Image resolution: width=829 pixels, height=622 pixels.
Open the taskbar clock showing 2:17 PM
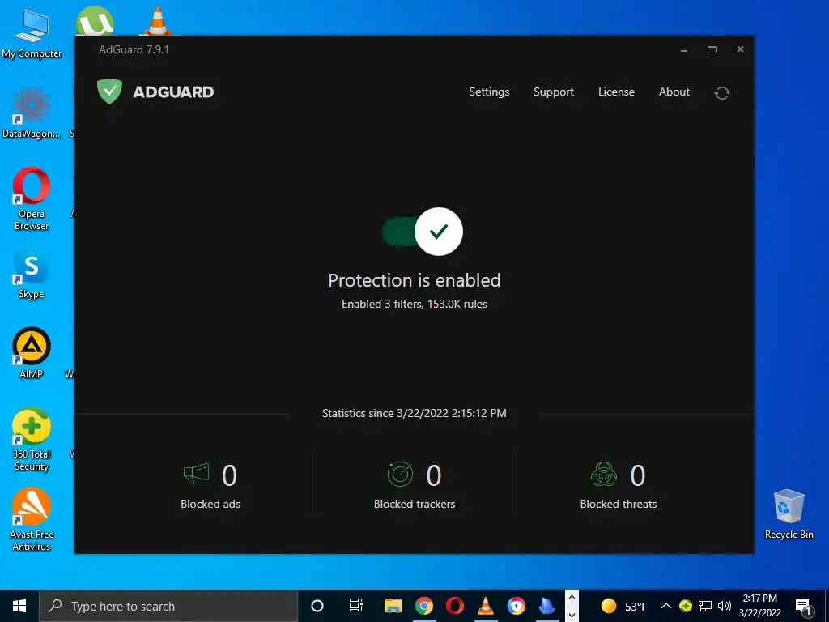pyautogui.click(x=759, y=606)
